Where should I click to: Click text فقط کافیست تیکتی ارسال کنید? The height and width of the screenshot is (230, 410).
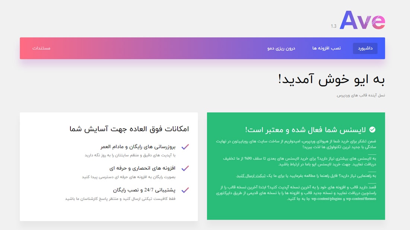[x=120, y=199]
